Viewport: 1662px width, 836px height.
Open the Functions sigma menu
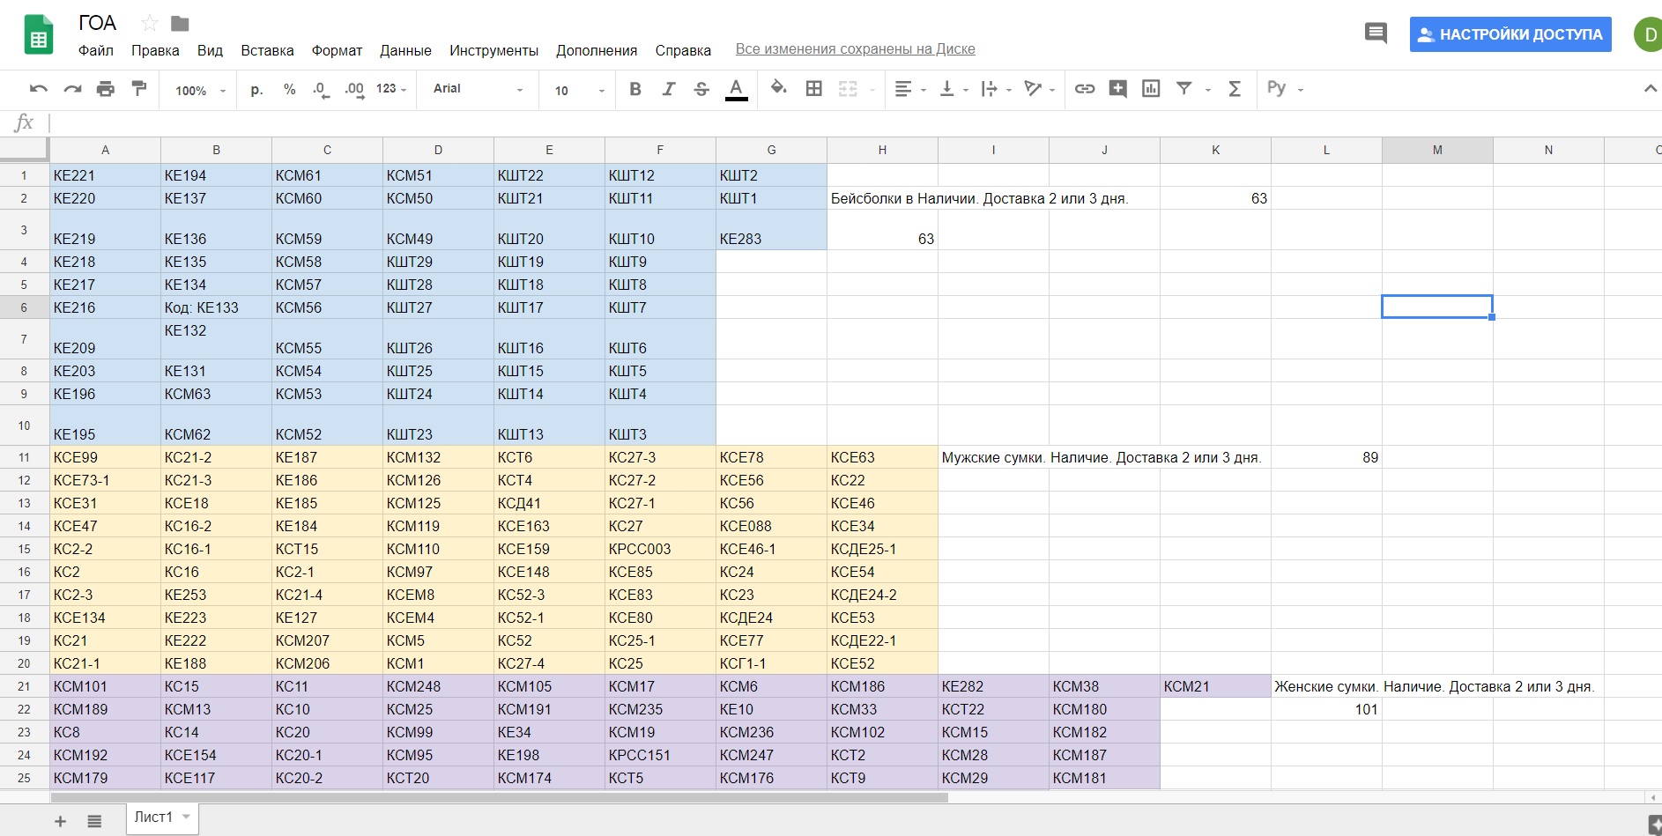[1235, 89]
